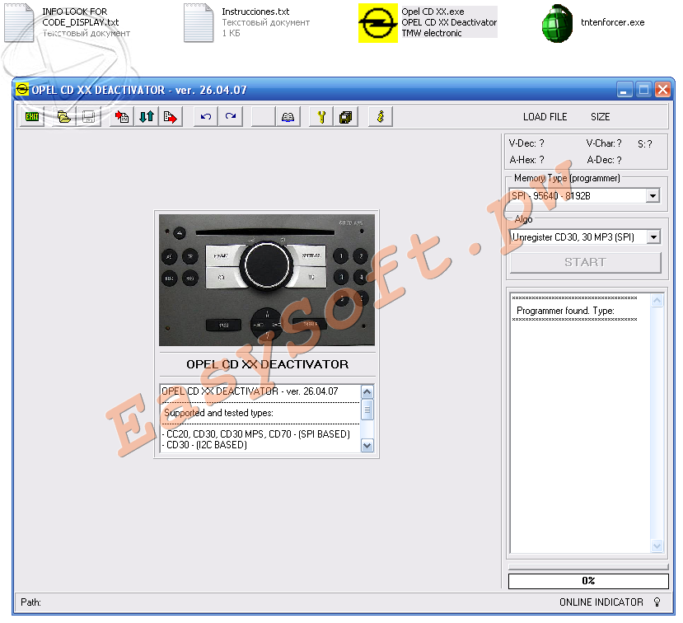Viewport: 683px width, 623px height.
Task: Minimize the Opel CD XX Deactivator window
Action: click(625, 90)
